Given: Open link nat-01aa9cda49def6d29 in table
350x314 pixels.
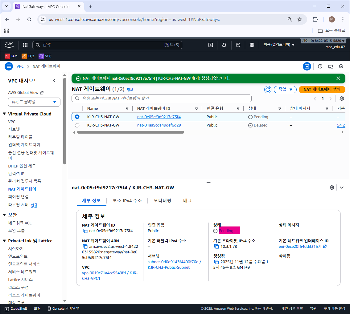Looking at the screenshot, I should click(159, 125).
